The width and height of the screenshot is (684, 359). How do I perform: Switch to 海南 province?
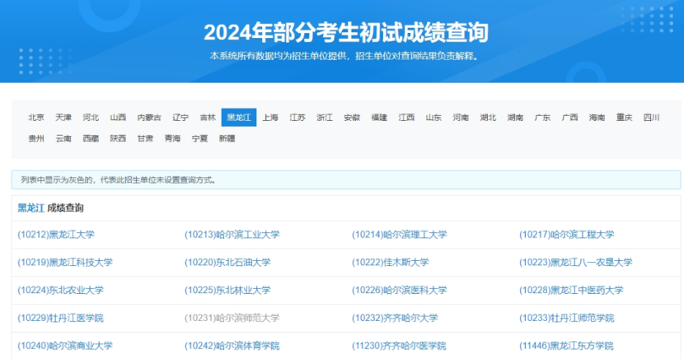597,117
